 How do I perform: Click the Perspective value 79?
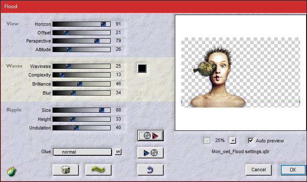[x=118, y=40]
